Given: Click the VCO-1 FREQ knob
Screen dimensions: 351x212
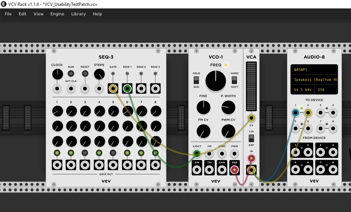Looking at the screenshot, I should (216, 81).
